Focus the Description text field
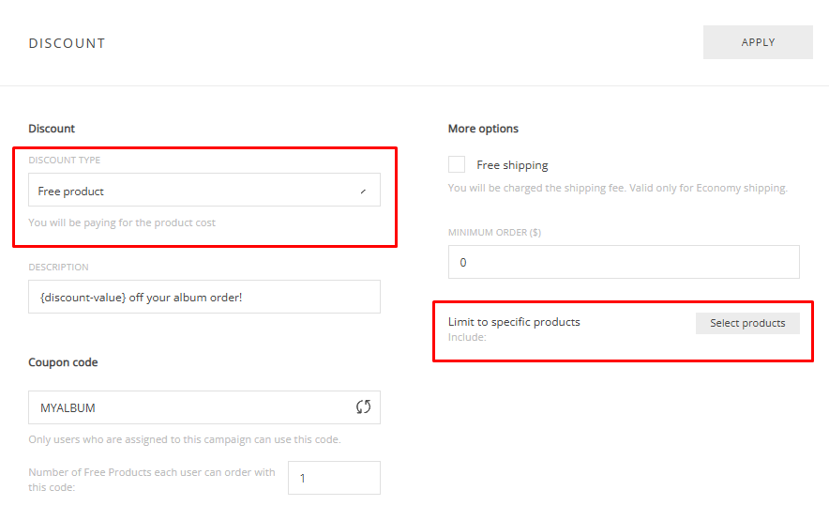 pos(203,297)
